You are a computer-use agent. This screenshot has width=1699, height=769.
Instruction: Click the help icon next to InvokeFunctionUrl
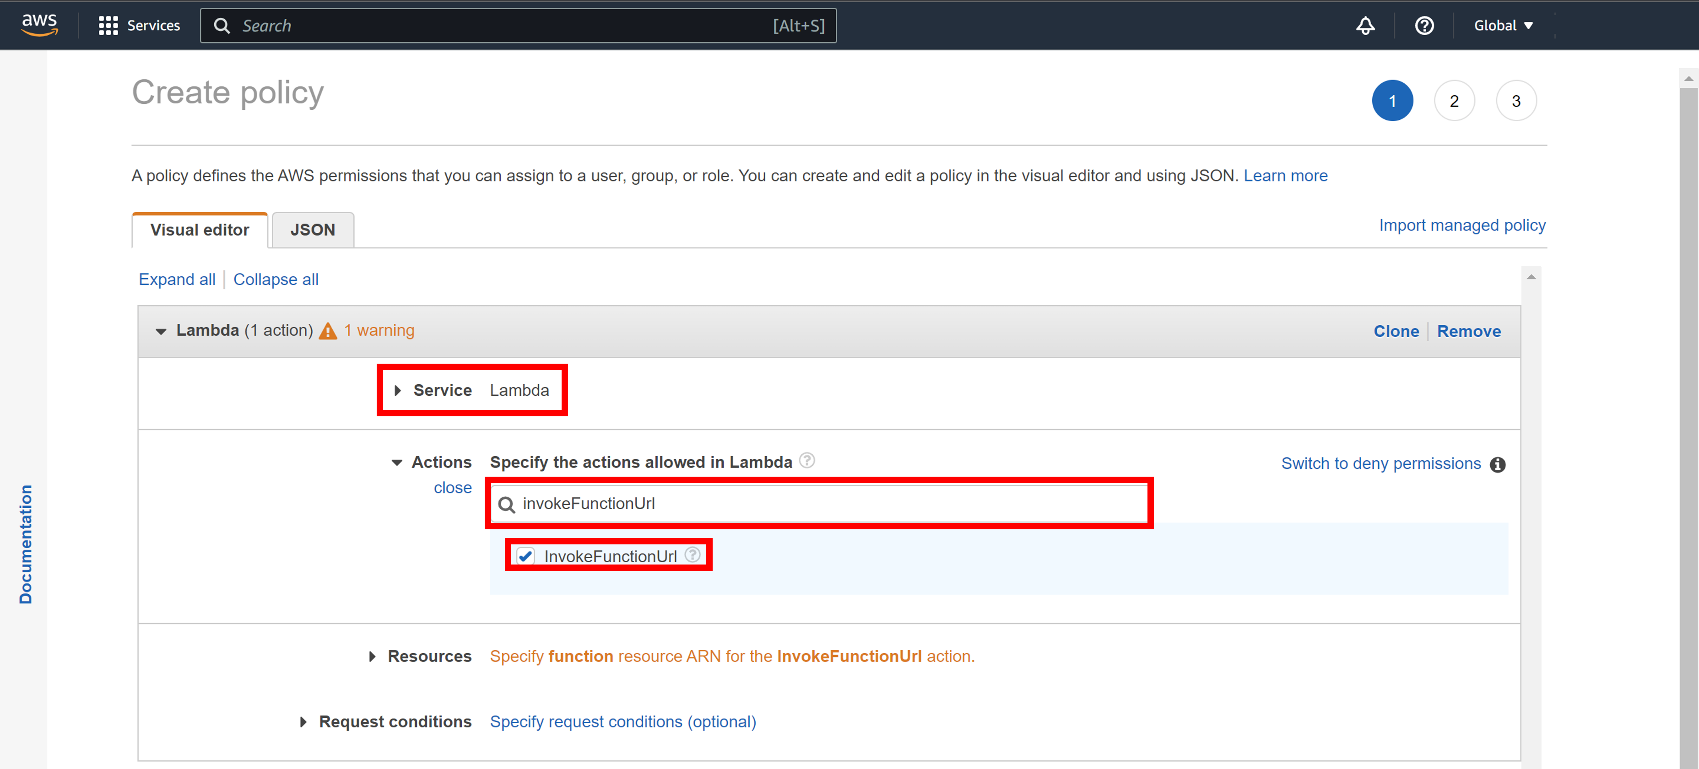click(693, 555)
